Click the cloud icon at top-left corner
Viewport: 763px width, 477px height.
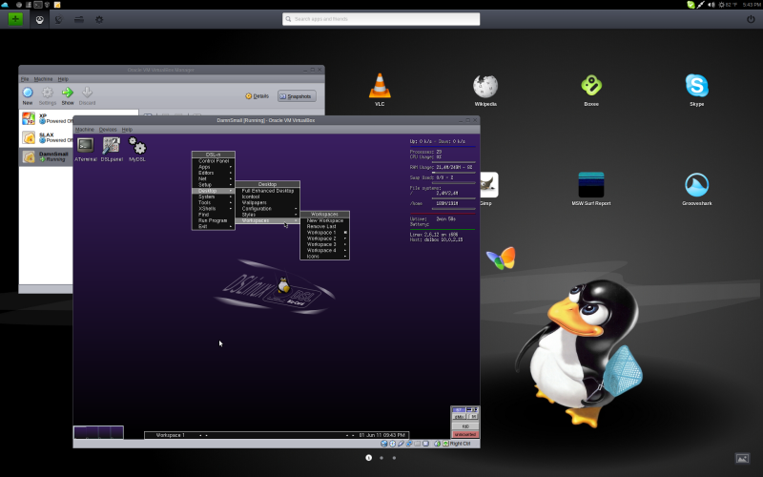pyautogui.click(x=5, y=5)
